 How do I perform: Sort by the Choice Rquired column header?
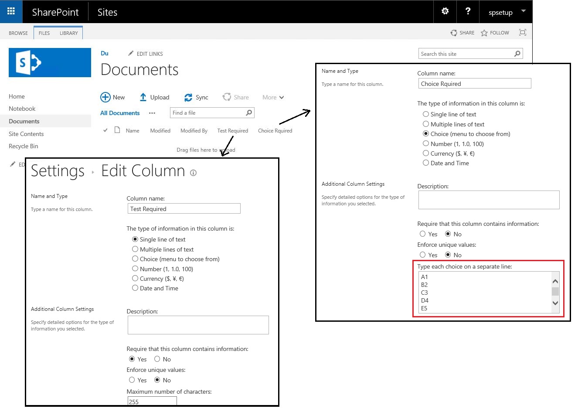pyautogui.click(x=275, y=131)
